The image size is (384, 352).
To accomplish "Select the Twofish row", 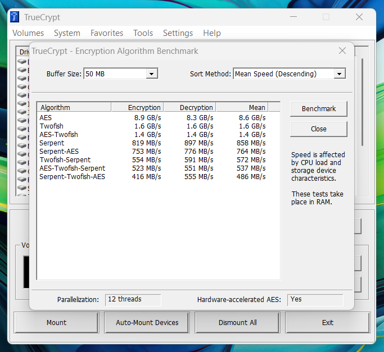I will point(158,126).
